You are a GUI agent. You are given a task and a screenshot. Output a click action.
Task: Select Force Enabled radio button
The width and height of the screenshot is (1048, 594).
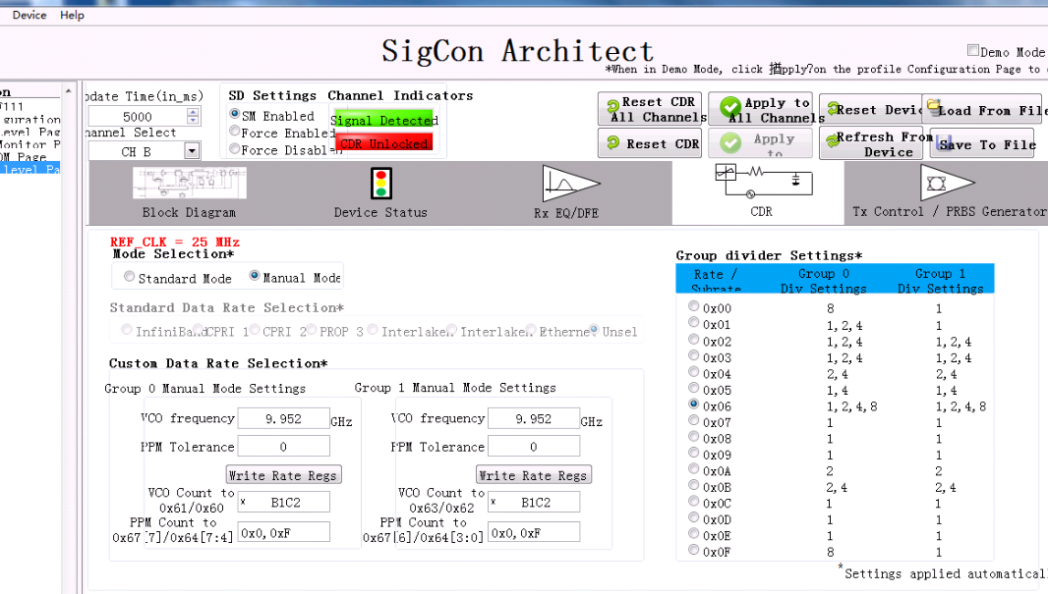pyautogui.click(x=235, y=131)
